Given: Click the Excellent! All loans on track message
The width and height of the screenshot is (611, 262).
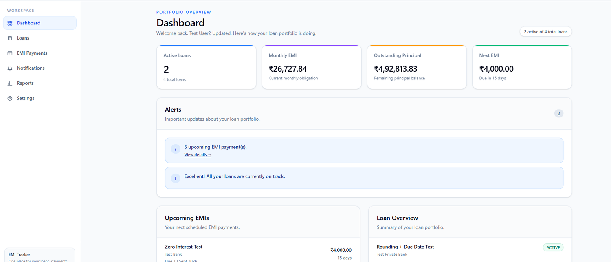Looking at the screenshot, I should click(x=235, y=176).
